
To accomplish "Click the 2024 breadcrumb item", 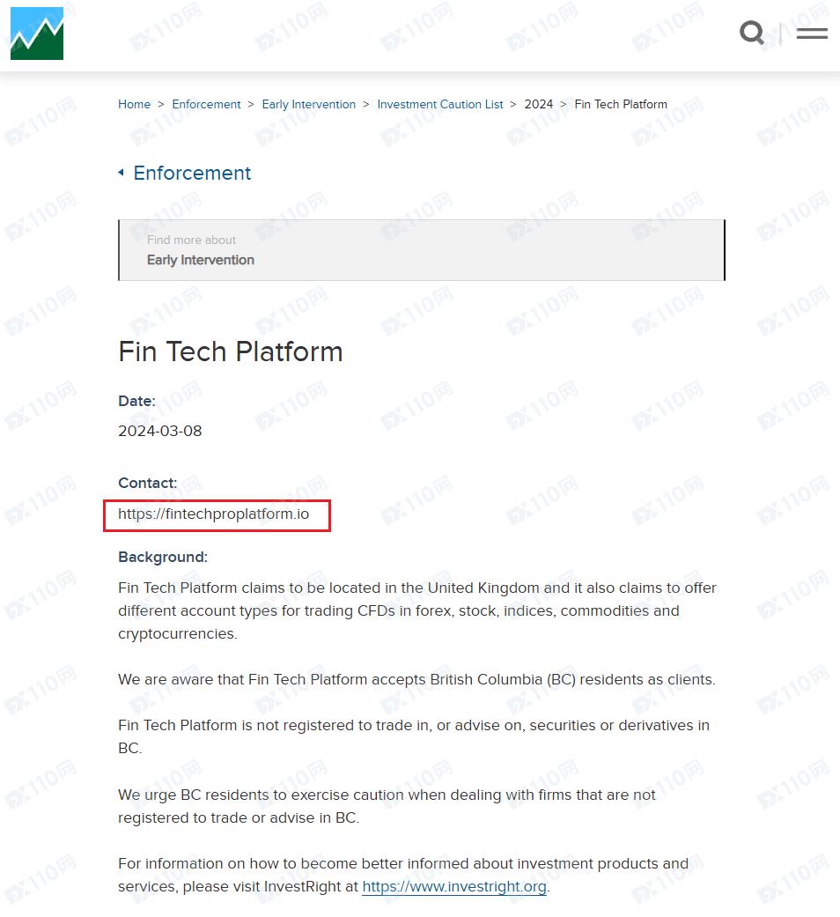I will pos(538,104).
